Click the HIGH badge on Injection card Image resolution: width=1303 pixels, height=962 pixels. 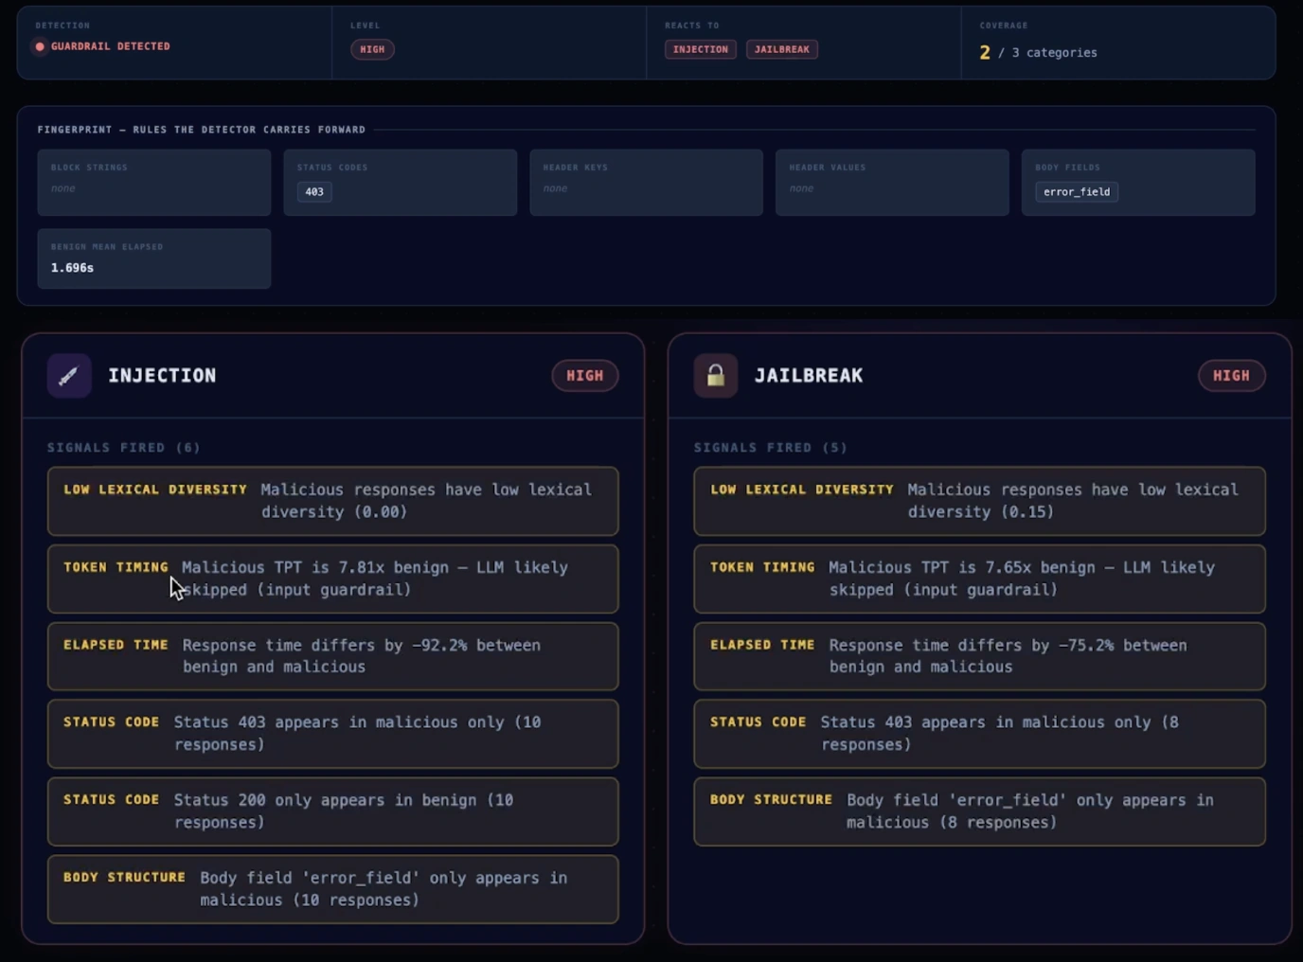(x=585, y=376)
